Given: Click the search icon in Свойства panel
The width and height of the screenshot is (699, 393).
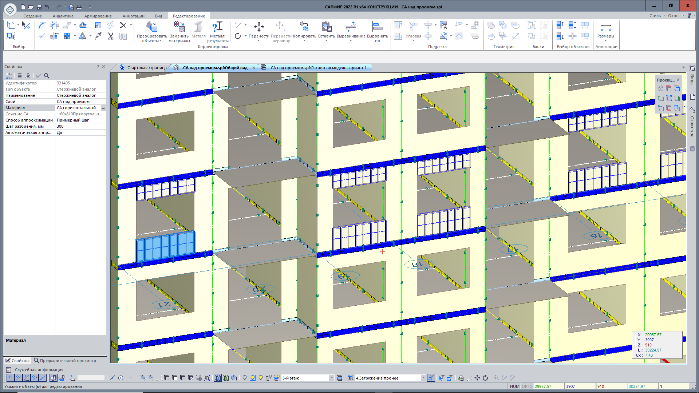Looking at the screenshot, I should click(47, 76).
